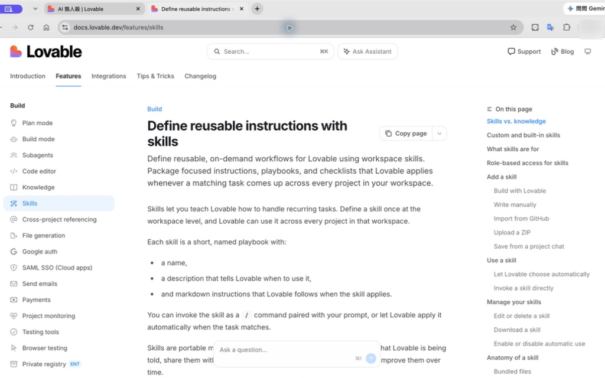Jump to Role-based access for skills

click(528, 163)
